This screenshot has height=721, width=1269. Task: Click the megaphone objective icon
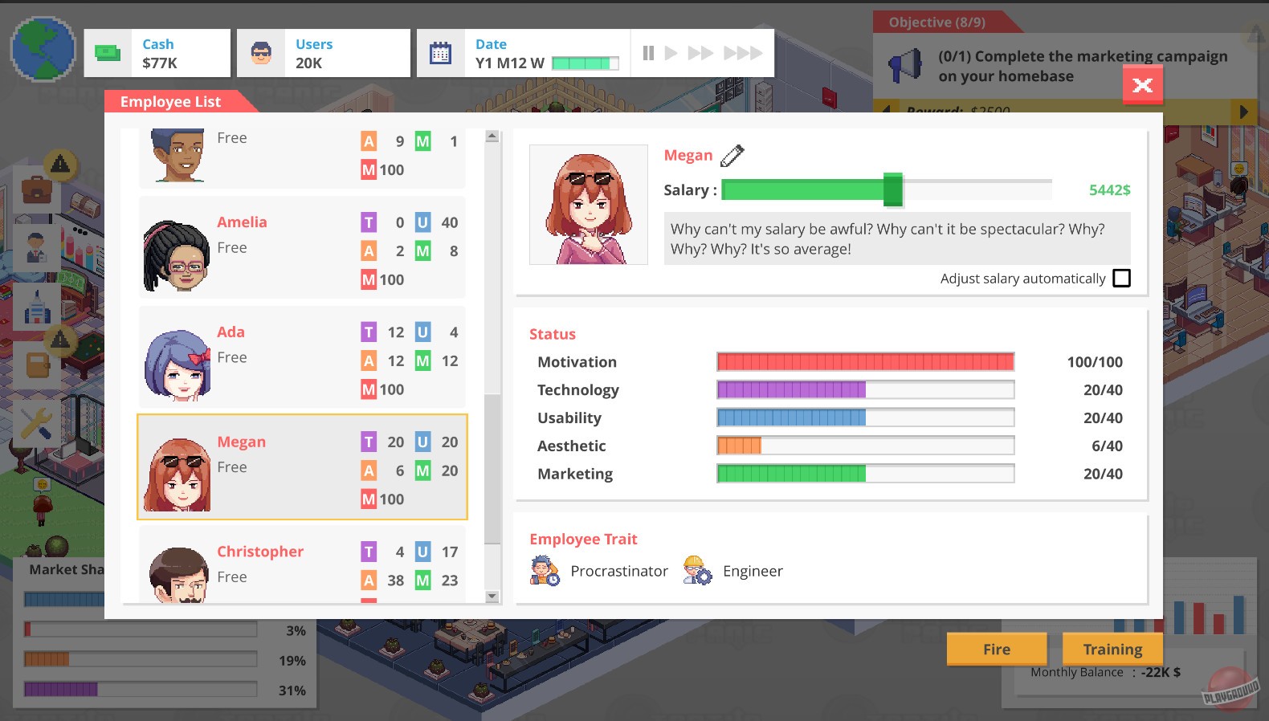(906, 66)
